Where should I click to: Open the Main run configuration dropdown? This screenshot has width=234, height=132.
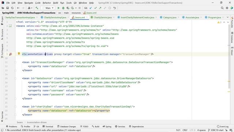pyautogui.click(x=48, y=8)
